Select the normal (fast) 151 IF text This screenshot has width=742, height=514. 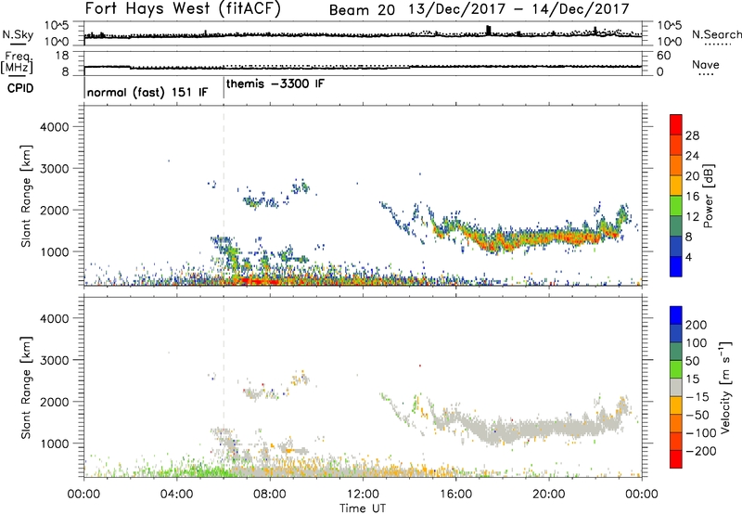tap(147, 92)
